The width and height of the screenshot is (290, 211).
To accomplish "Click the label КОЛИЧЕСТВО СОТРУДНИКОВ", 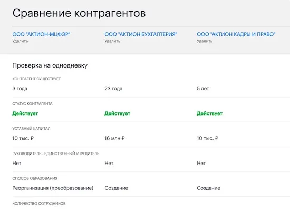I will 39,204.
